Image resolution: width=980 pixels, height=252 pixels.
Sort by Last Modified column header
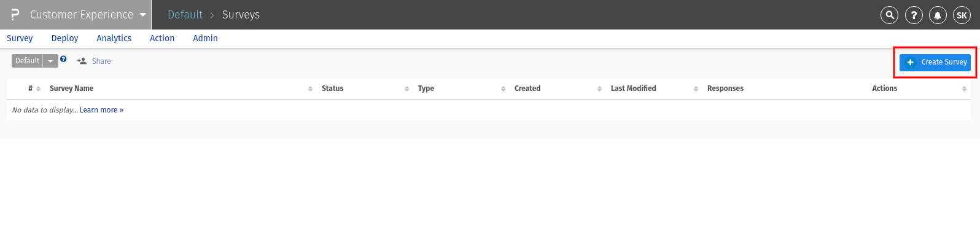pos(633,89)
